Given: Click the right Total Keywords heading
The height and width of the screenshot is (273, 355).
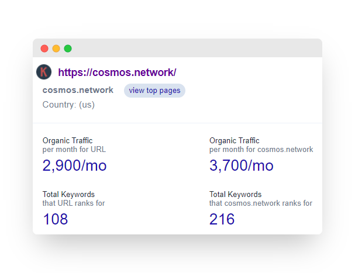Looking at the screenshot, I should pyautogui.click(x=236, y=195).
